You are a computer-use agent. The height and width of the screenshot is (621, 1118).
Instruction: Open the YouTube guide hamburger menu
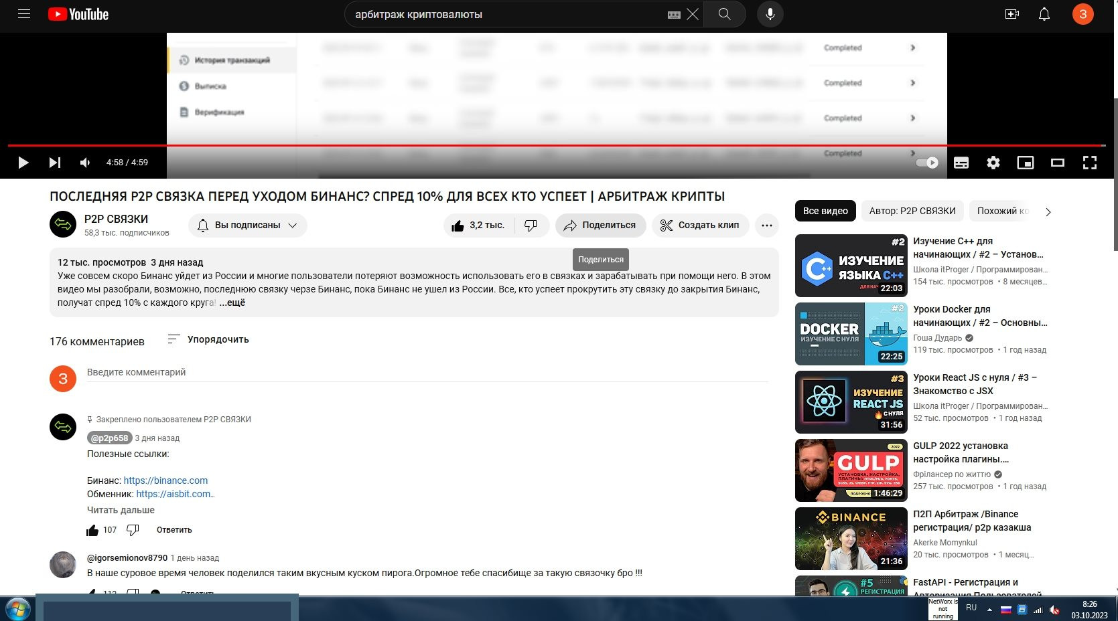(24, 14)
